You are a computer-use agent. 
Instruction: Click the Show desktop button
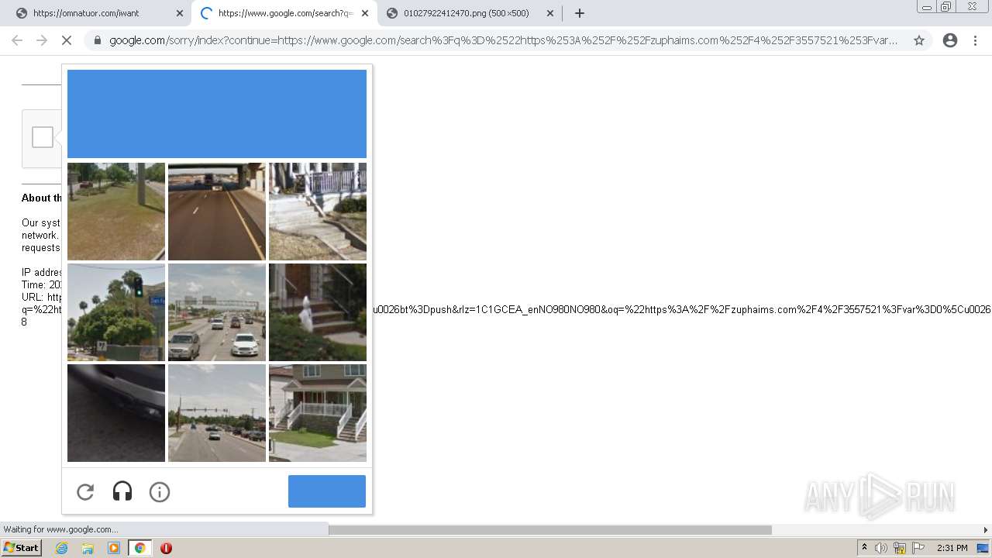click(x=983, y=548)
